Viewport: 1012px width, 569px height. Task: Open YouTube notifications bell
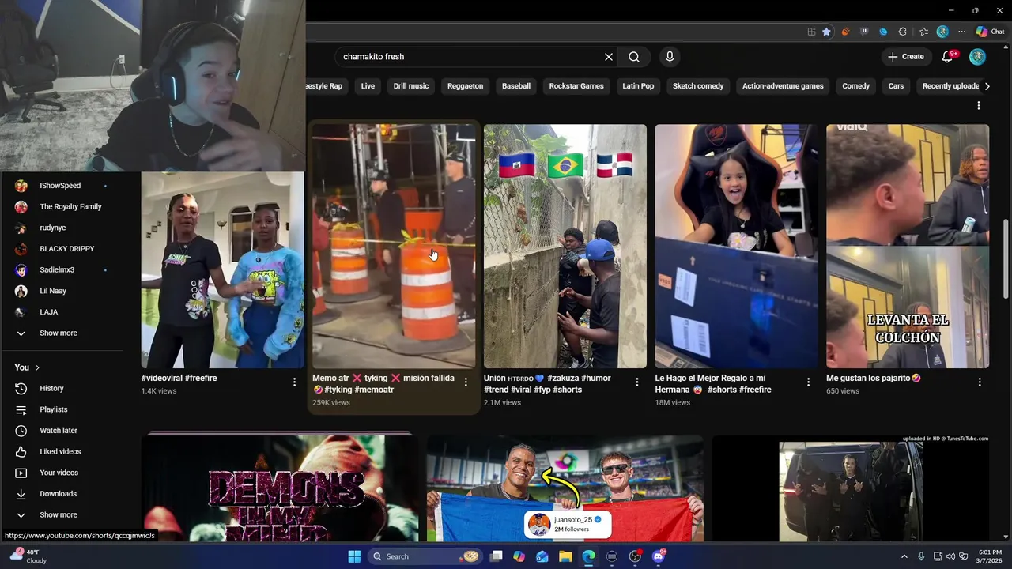pyautogui.click(x=949, y=56)
